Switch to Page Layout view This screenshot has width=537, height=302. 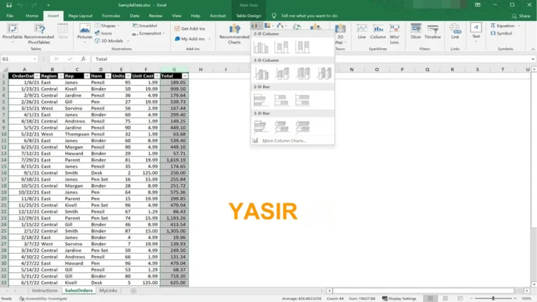click(445, 298)
